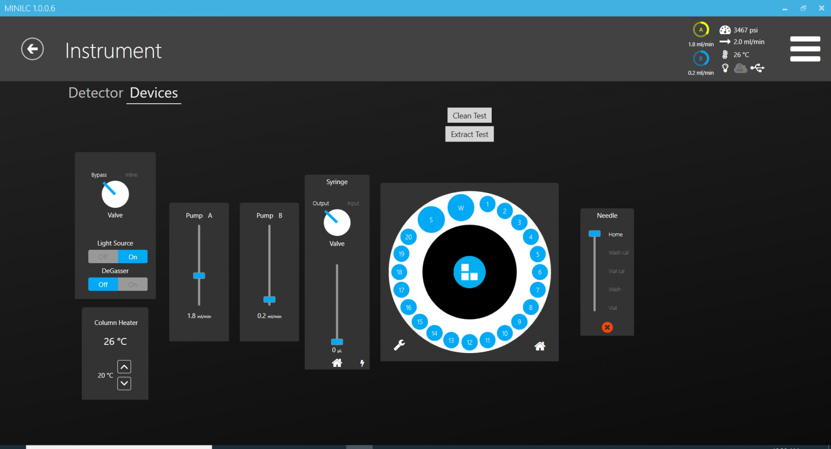Viewport: 831px width, 449px height.
Task: Switch to the Detector tab
Action: click(96, 93)
